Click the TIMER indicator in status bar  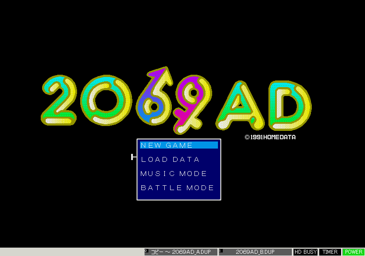[x=330, y=252]
